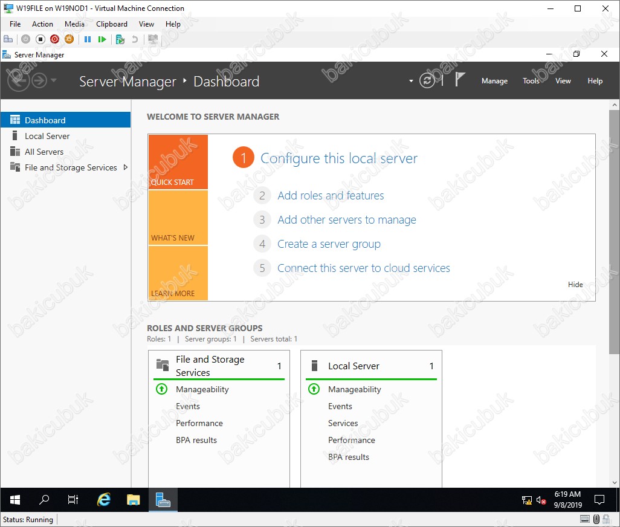The width and height of the screenshot is (620, 527).
Task: Click the taskbar clock showing 6:19 AM
Action: coord(568,500)
